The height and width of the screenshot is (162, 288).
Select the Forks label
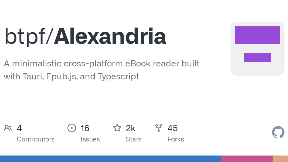click(x=176, y=139)
